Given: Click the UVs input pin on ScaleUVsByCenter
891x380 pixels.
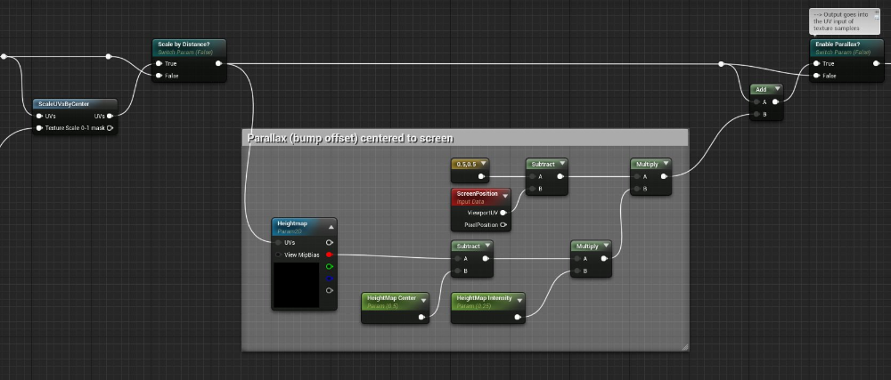Looking at the screenshot, I should pos(39,116).
